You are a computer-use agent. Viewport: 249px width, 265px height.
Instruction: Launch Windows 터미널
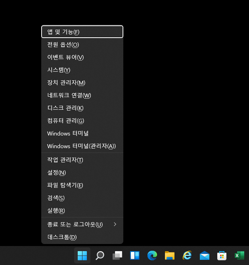(82, 133)
